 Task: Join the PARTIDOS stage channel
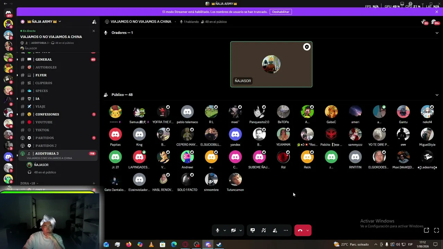(x=57, y=138)
